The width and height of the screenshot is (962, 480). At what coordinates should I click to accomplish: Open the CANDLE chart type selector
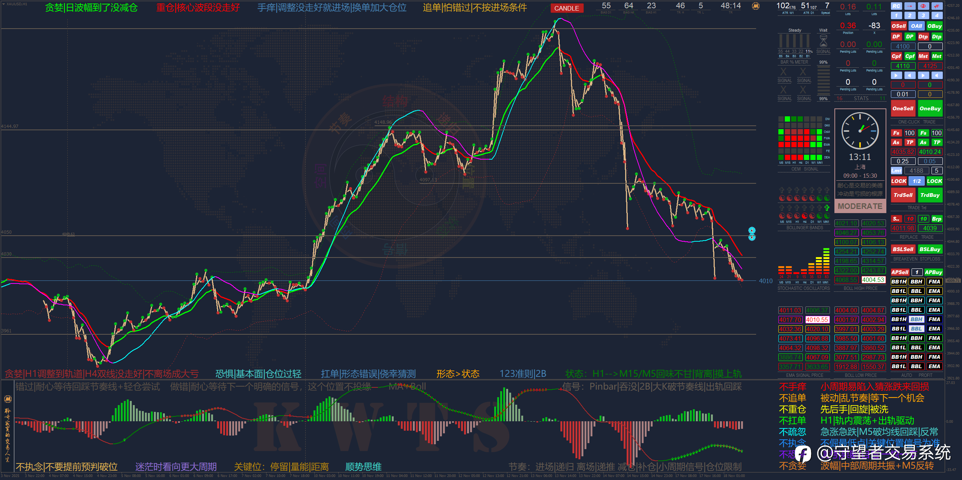click(566, 8)
